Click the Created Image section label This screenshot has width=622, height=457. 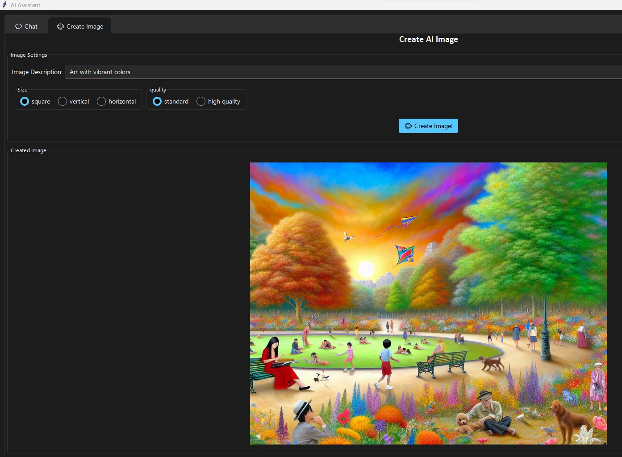[x=28, y=150]
